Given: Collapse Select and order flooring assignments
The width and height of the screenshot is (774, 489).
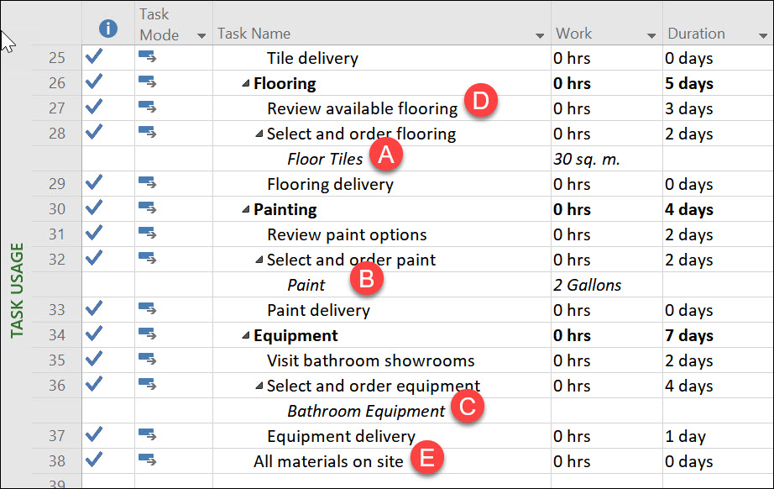Looking at the screenshot, I should click(259, 134).
